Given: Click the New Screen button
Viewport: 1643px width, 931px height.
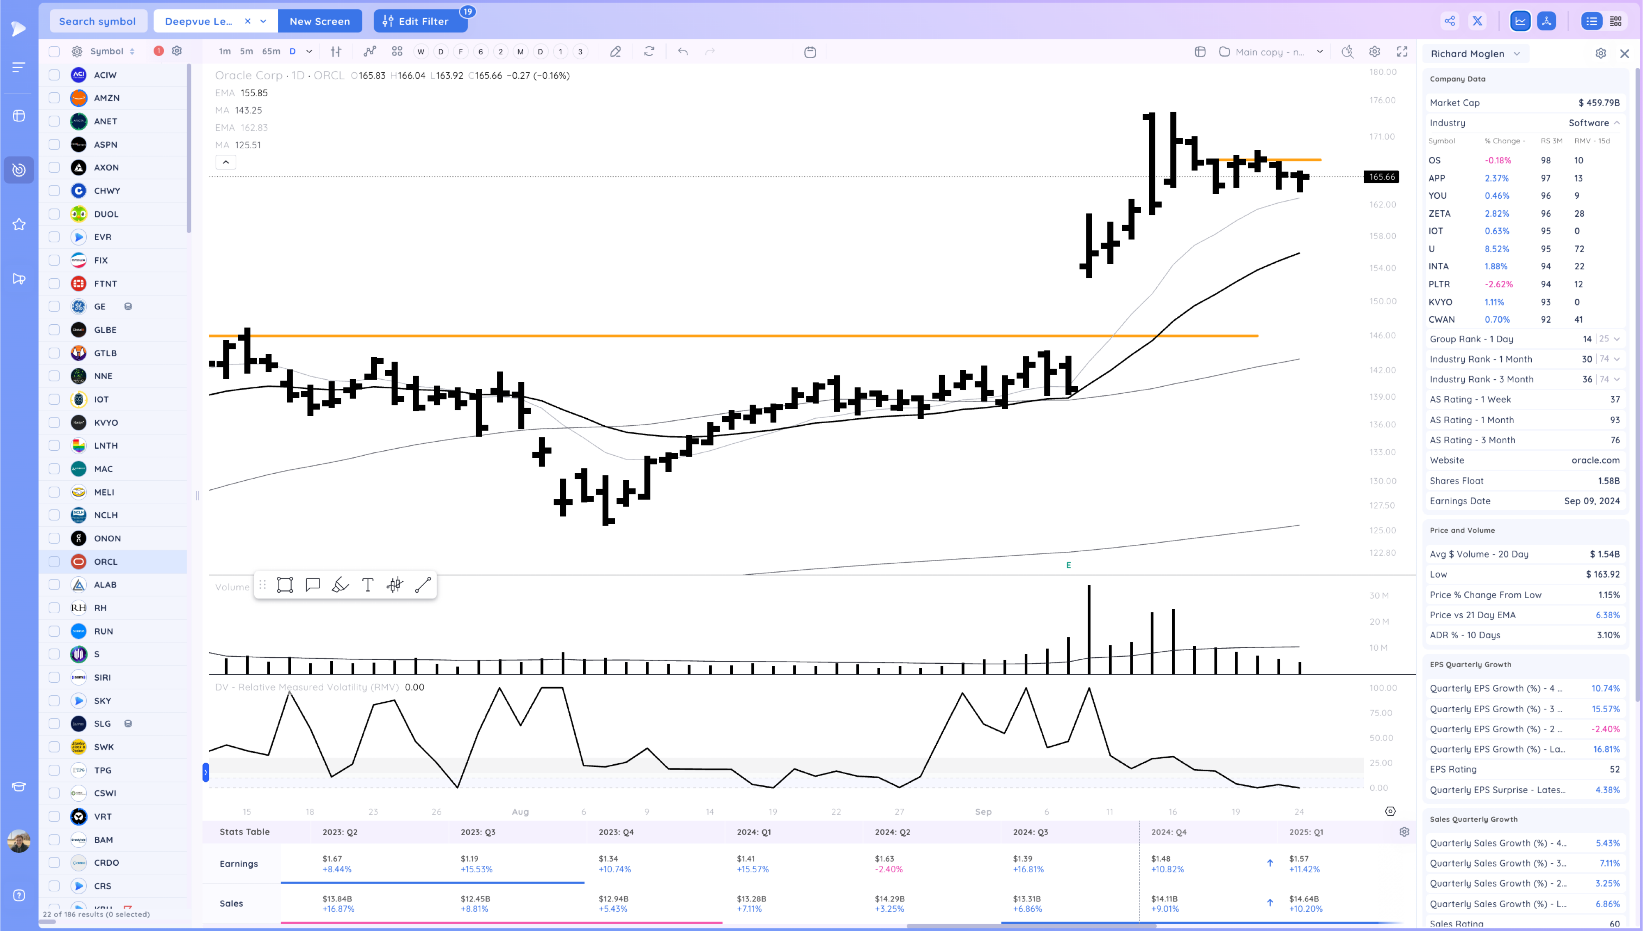Looking at the screenshot, I should point(320,21).
